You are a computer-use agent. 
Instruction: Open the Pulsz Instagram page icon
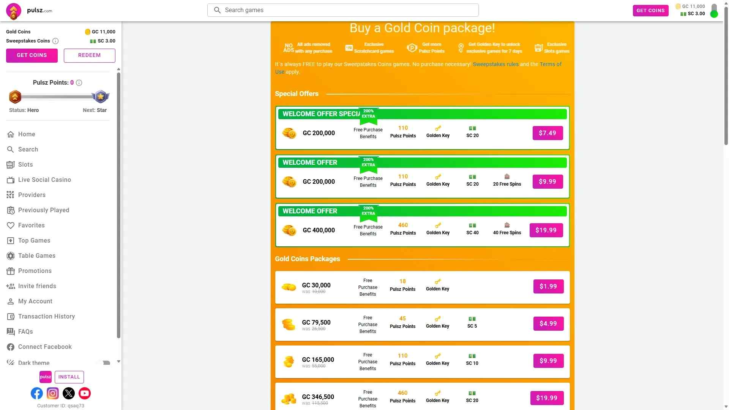click(x=53, y=393)
